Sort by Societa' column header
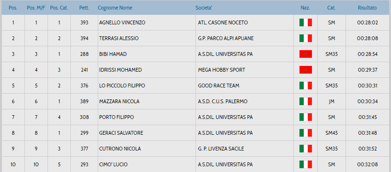This screenshot has width=391, height=172. coord(204,8)
